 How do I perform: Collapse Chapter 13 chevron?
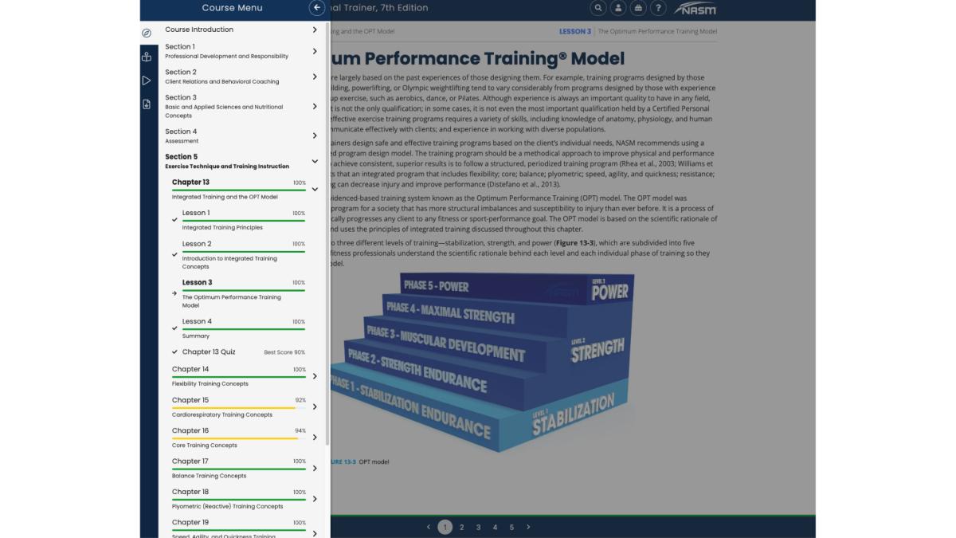(x=315, y=190)
